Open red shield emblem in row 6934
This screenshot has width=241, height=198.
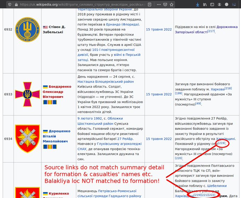point(27,139)
